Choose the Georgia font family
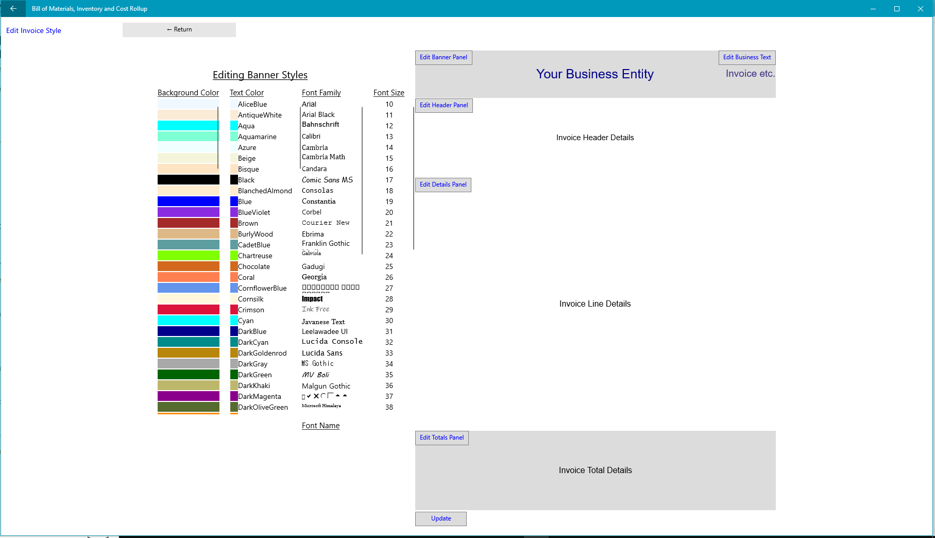935x538 pixels. point(314,277)
